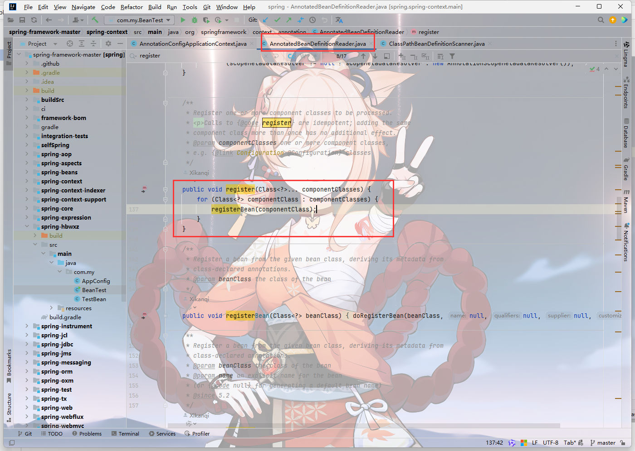Expand the resources folder

[x=51, y=308]
